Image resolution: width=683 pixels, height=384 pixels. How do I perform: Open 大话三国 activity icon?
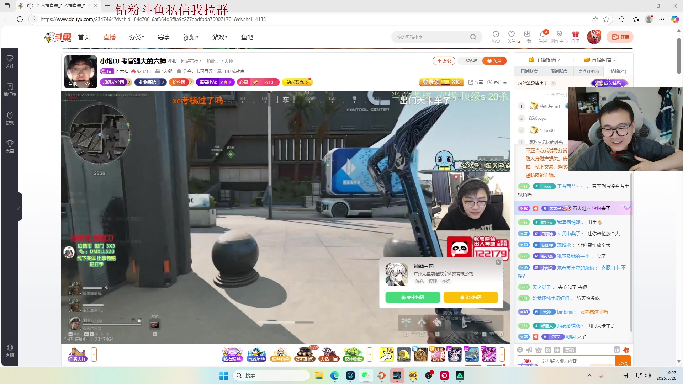(329, 354)
